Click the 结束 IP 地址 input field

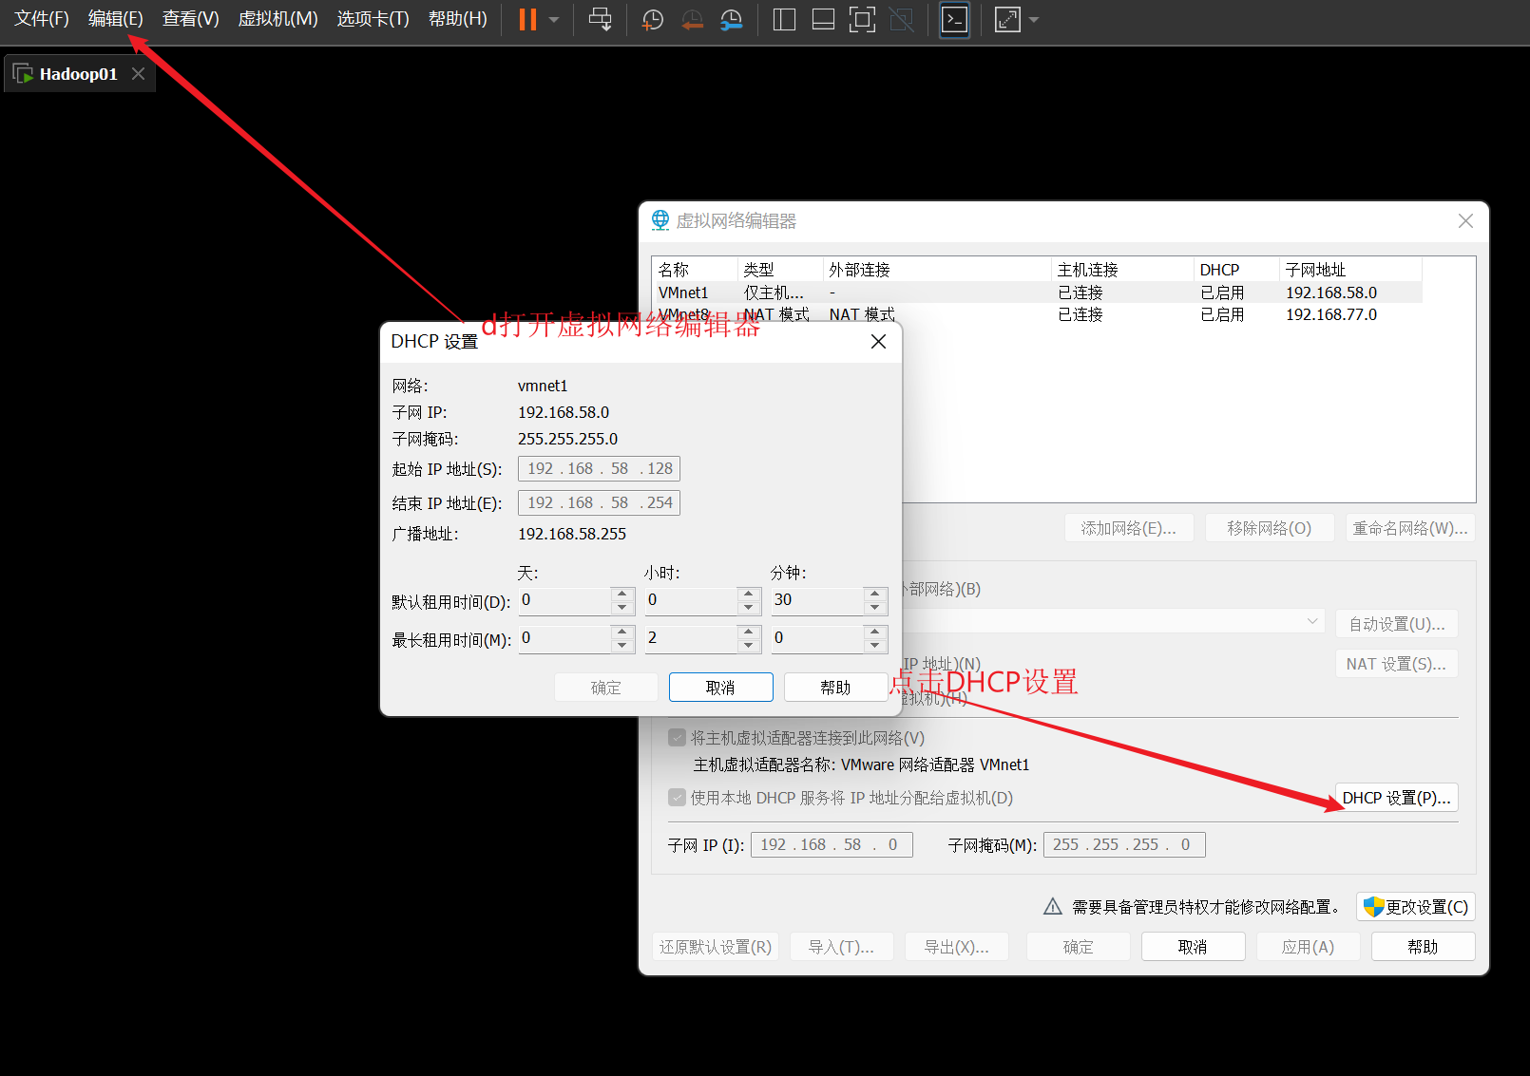point(599,503)
